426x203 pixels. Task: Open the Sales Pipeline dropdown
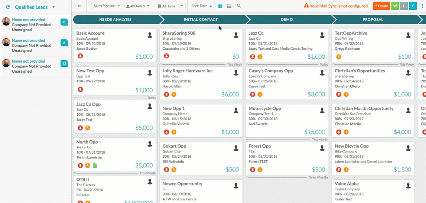pyautogui.click(x=107, y=6)
